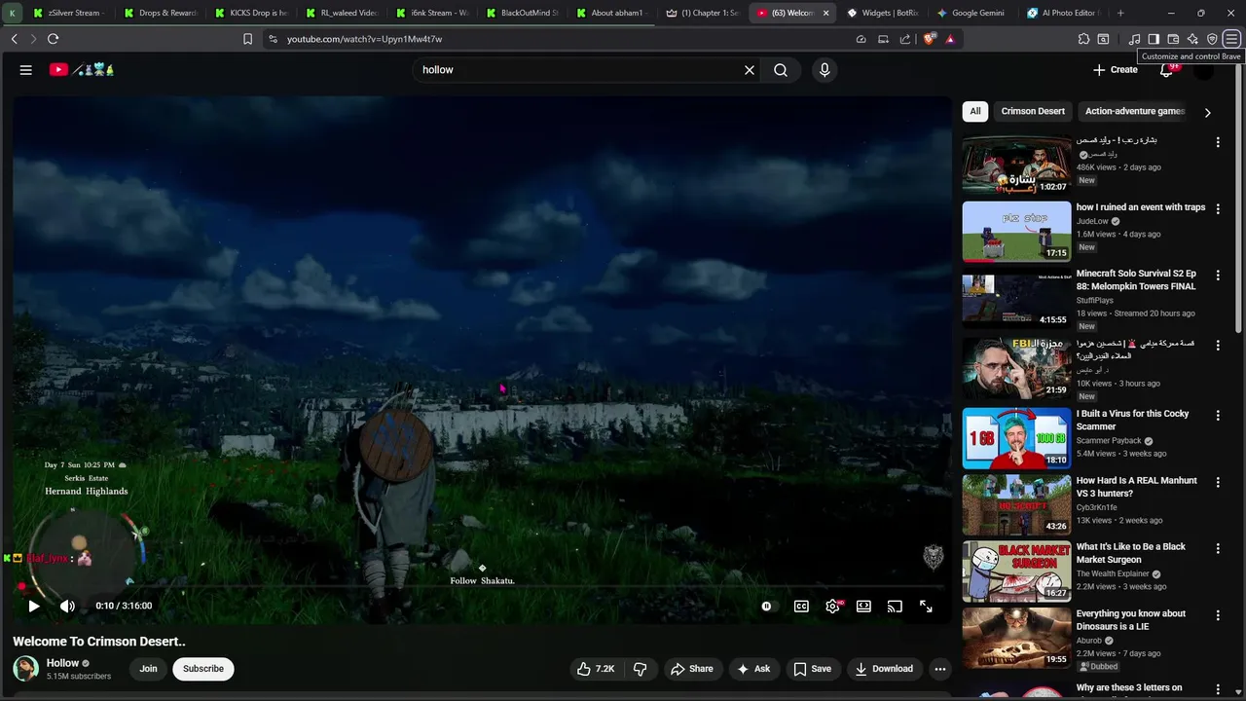The height and width of the screenshot is (701, 1246).
Task: Open options menu for JudeLow traps video
Action: 1217,209
